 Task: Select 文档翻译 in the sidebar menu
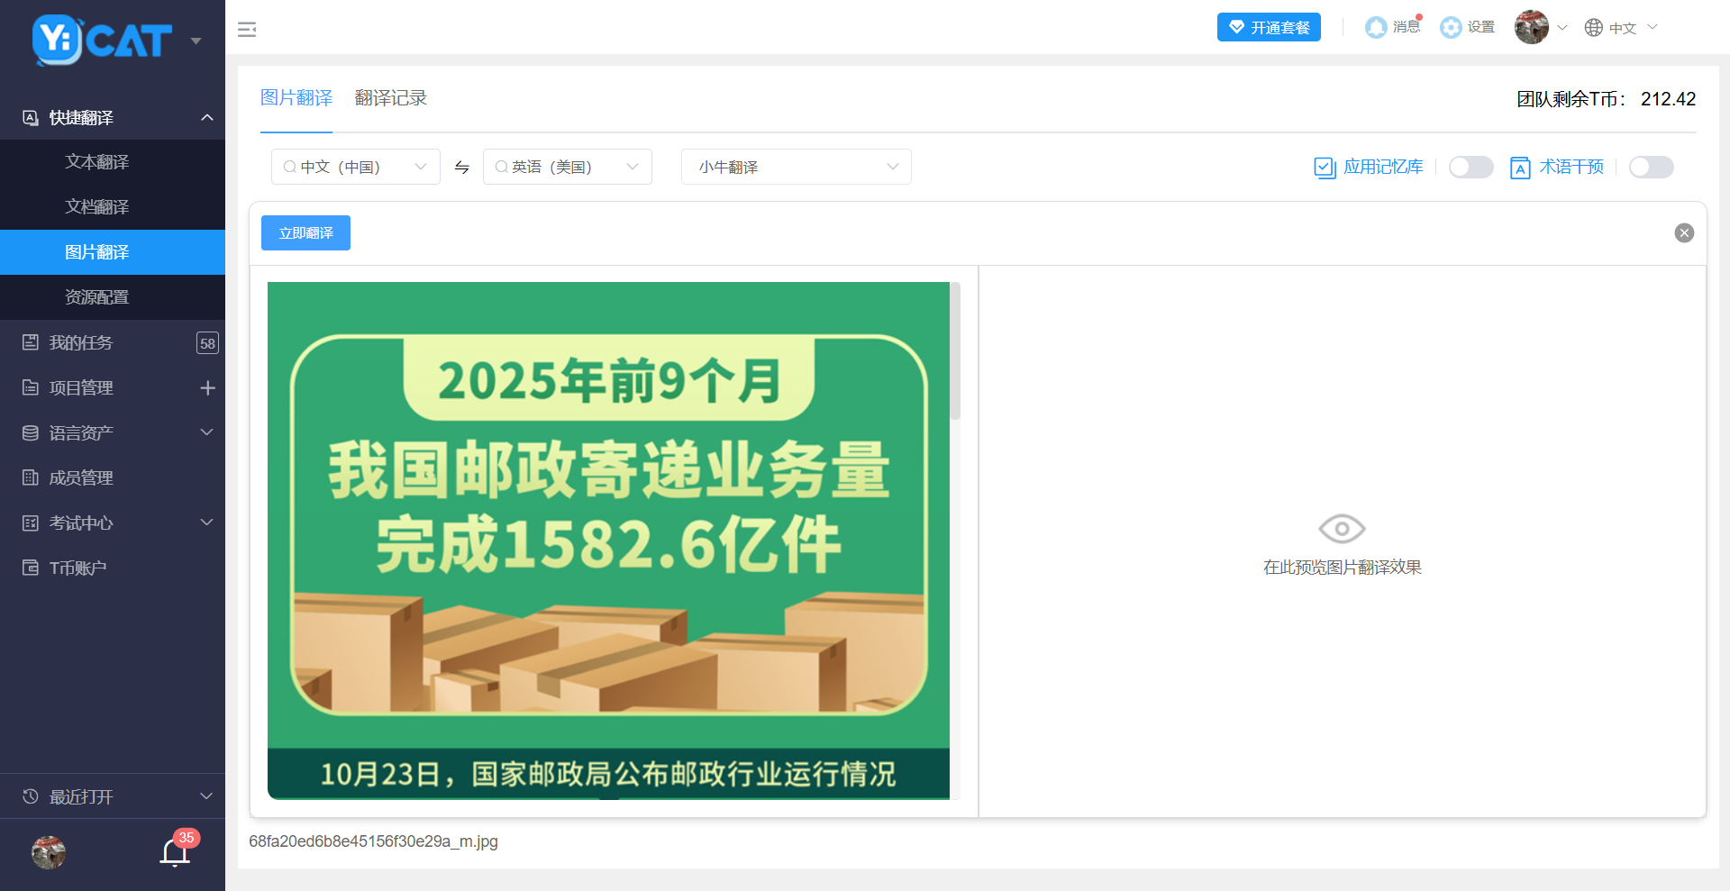tap(97, 207)
